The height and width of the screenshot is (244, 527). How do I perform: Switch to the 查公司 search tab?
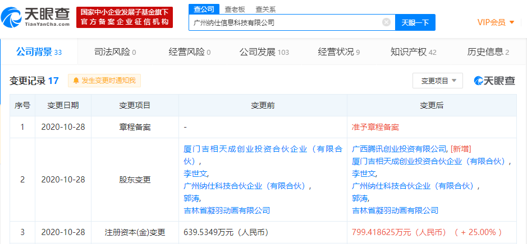[x=204, y=10]
